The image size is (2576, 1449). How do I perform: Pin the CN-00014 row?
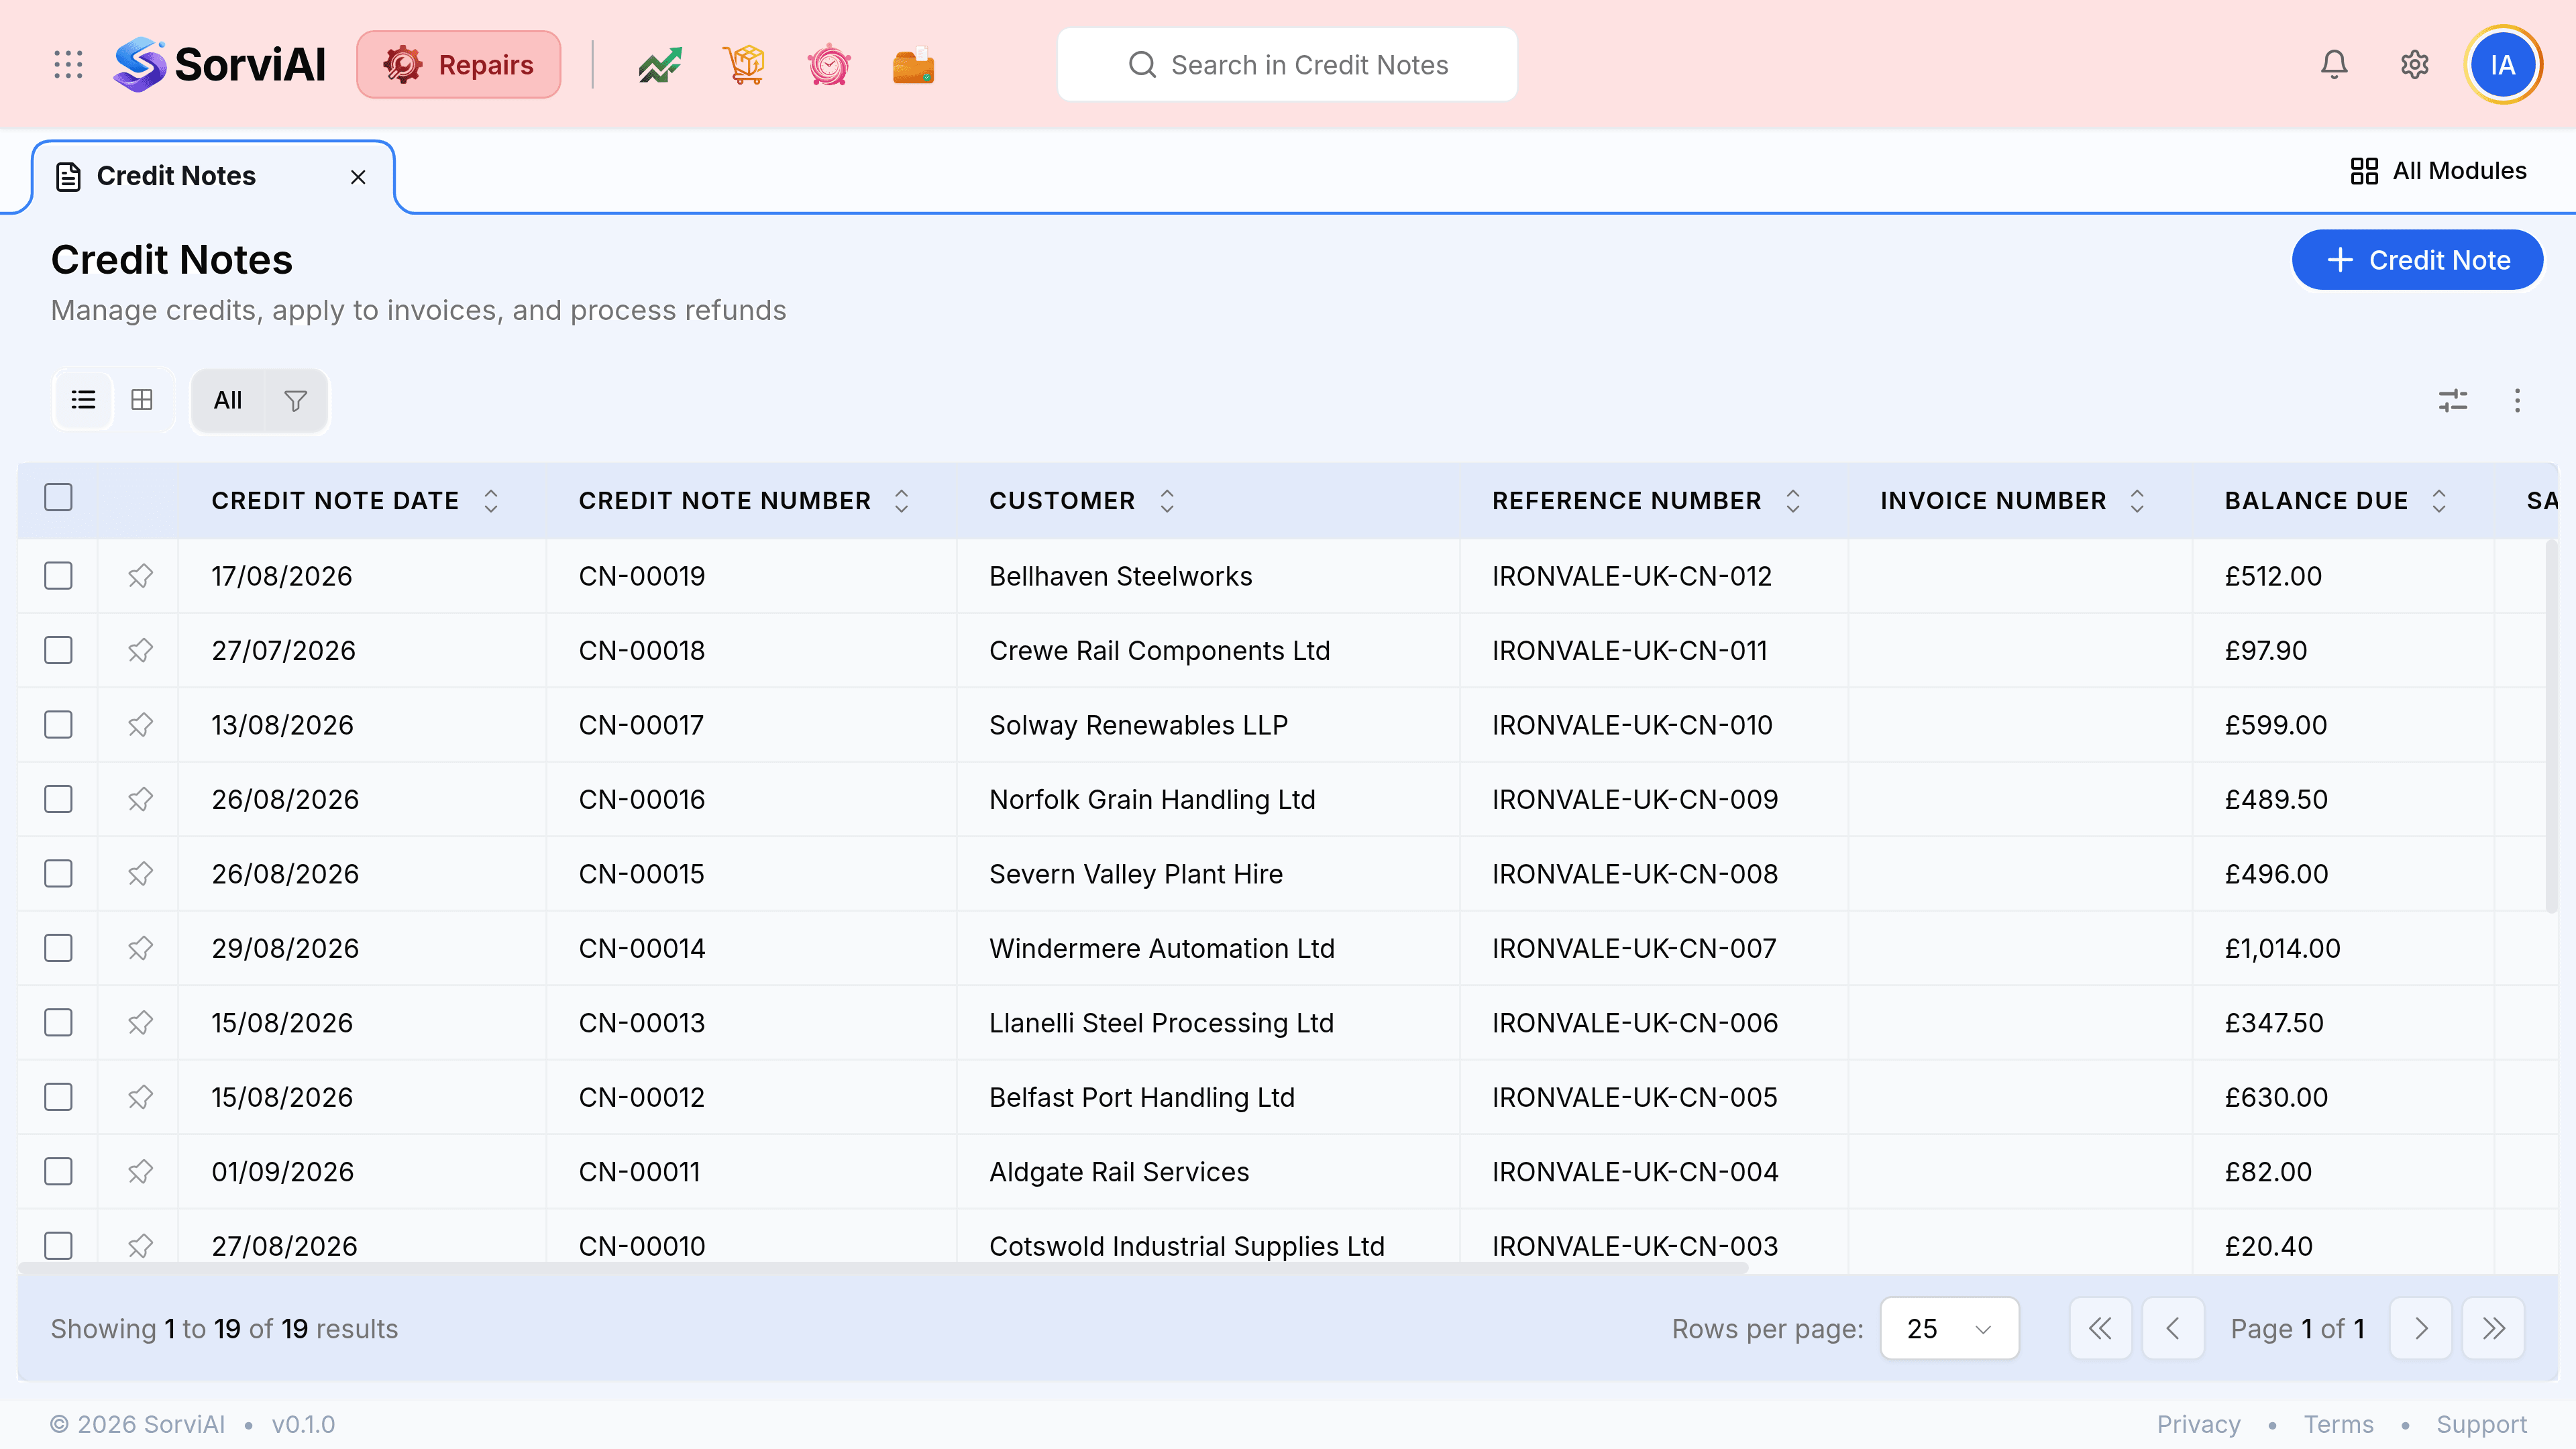[x=140, y=948]
